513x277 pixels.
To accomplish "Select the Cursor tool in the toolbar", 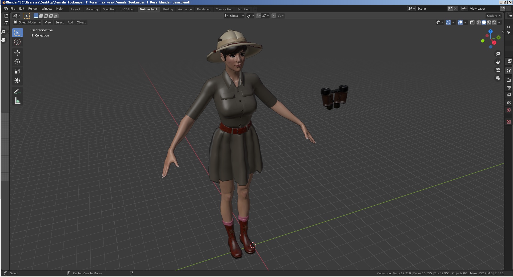I will click(17, 42).
